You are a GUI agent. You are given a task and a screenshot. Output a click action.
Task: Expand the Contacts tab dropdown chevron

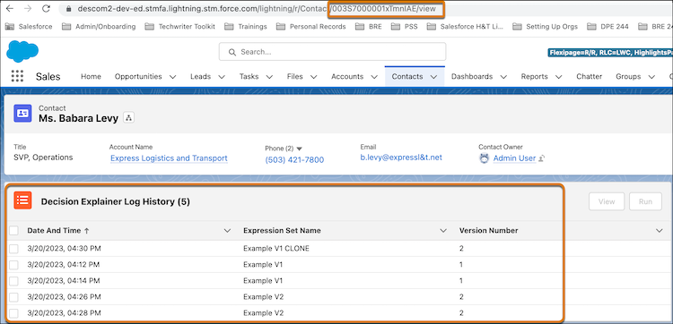tap(433, 77)
